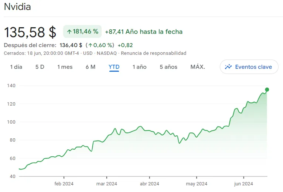Click the green 181,46 % change badge
Screen dimensions: 283x192
pos(82,32)
